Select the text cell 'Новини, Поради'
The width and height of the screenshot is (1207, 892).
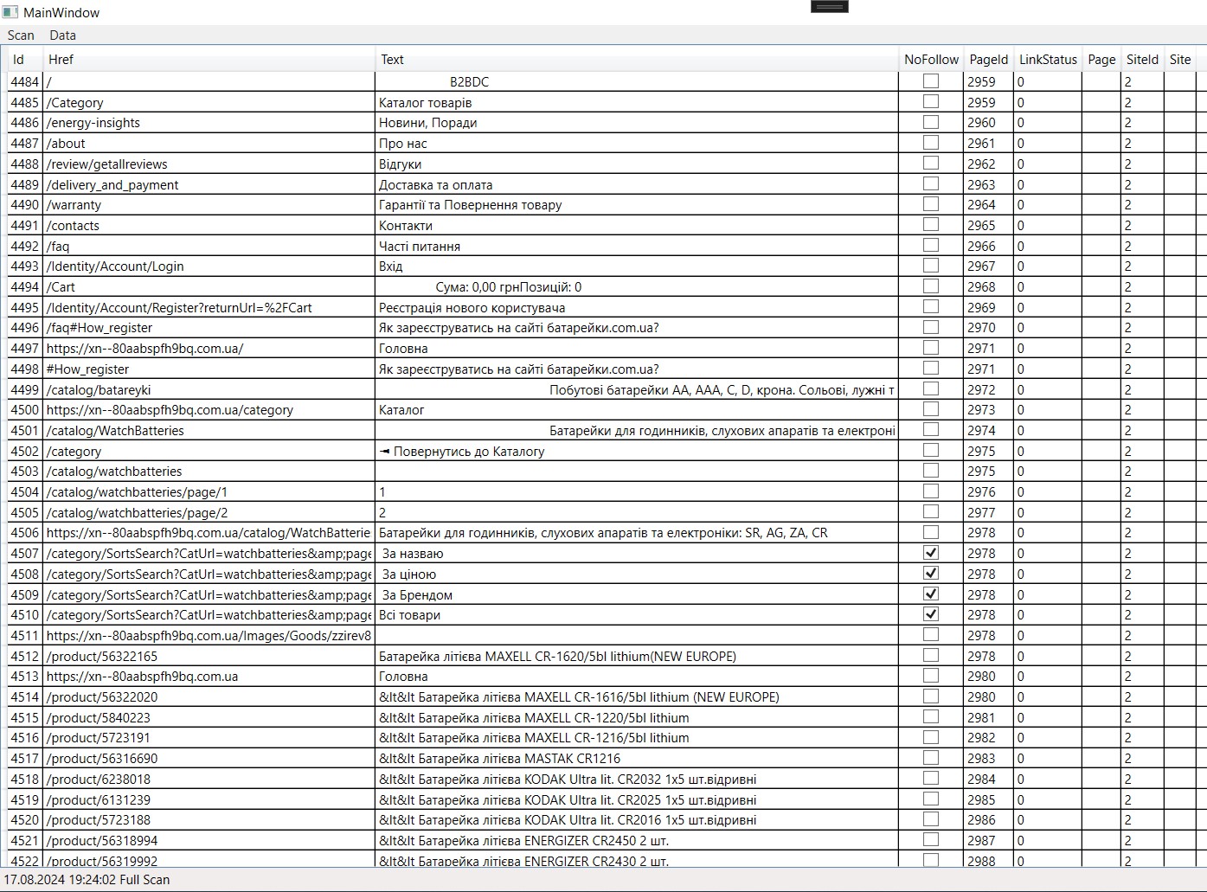(x=637, y=123)
